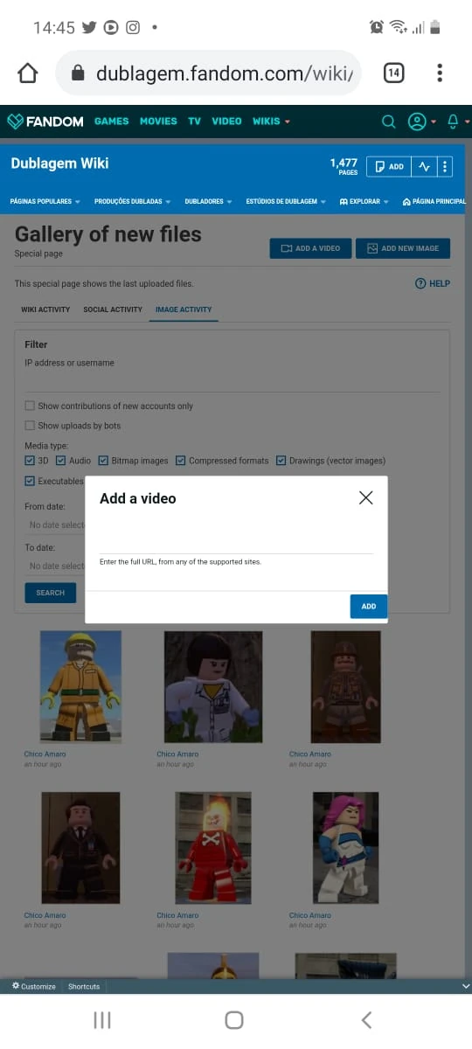Viewport: 472px width, 1049px height.
Task: Tap Android back button
Action: 367,1020
